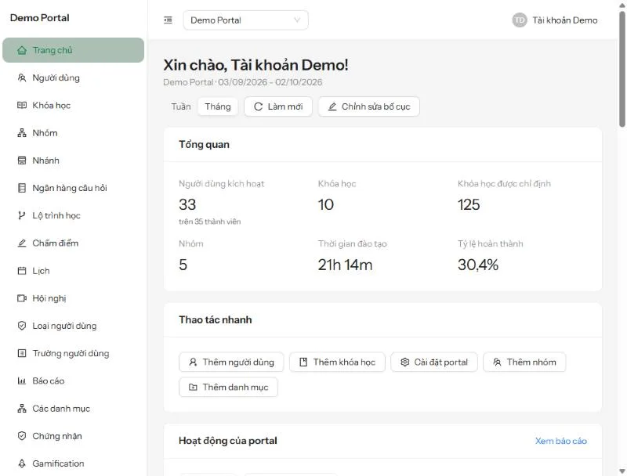Click the Thêm nhóm button
Image resolution: width=627 pixels, height=476 pixels.
[x=524, y=362]
